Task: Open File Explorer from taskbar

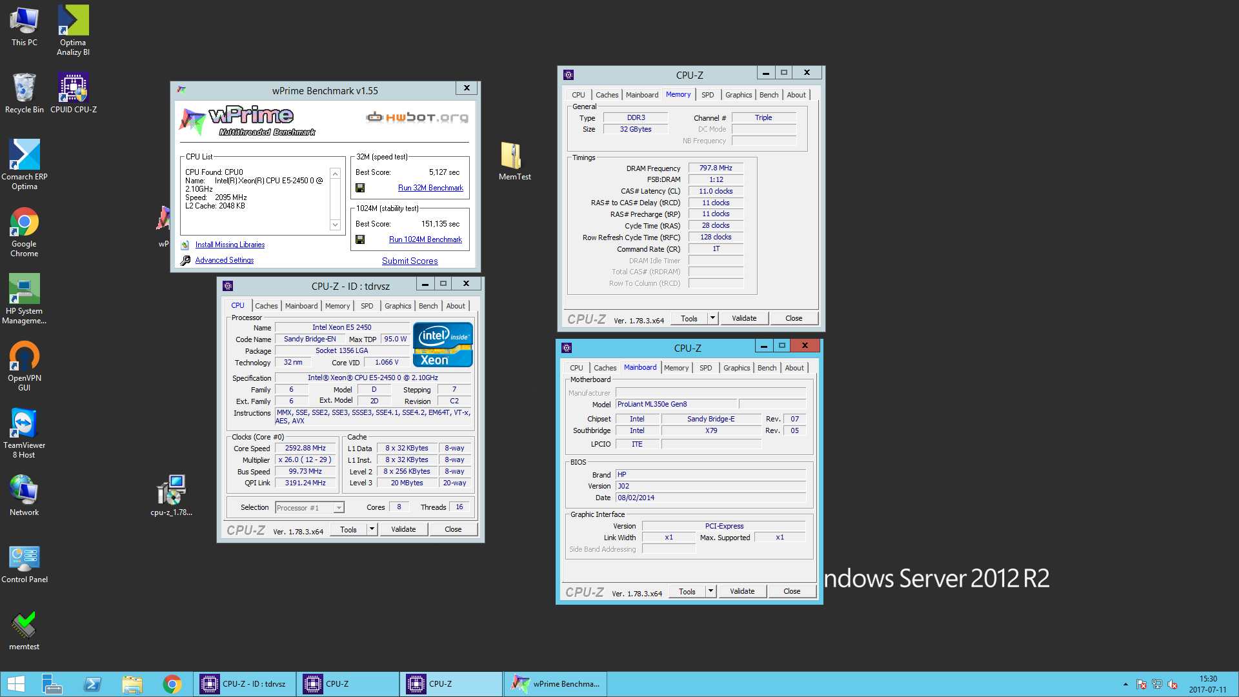Action: coord(132,684)
